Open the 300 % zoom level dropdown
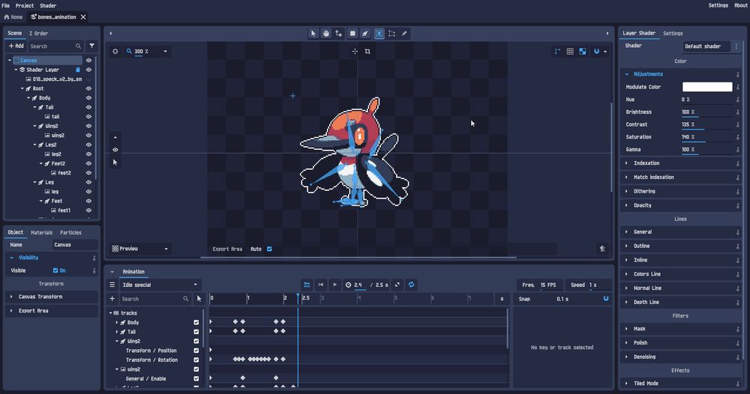 (x=166, y=51)
